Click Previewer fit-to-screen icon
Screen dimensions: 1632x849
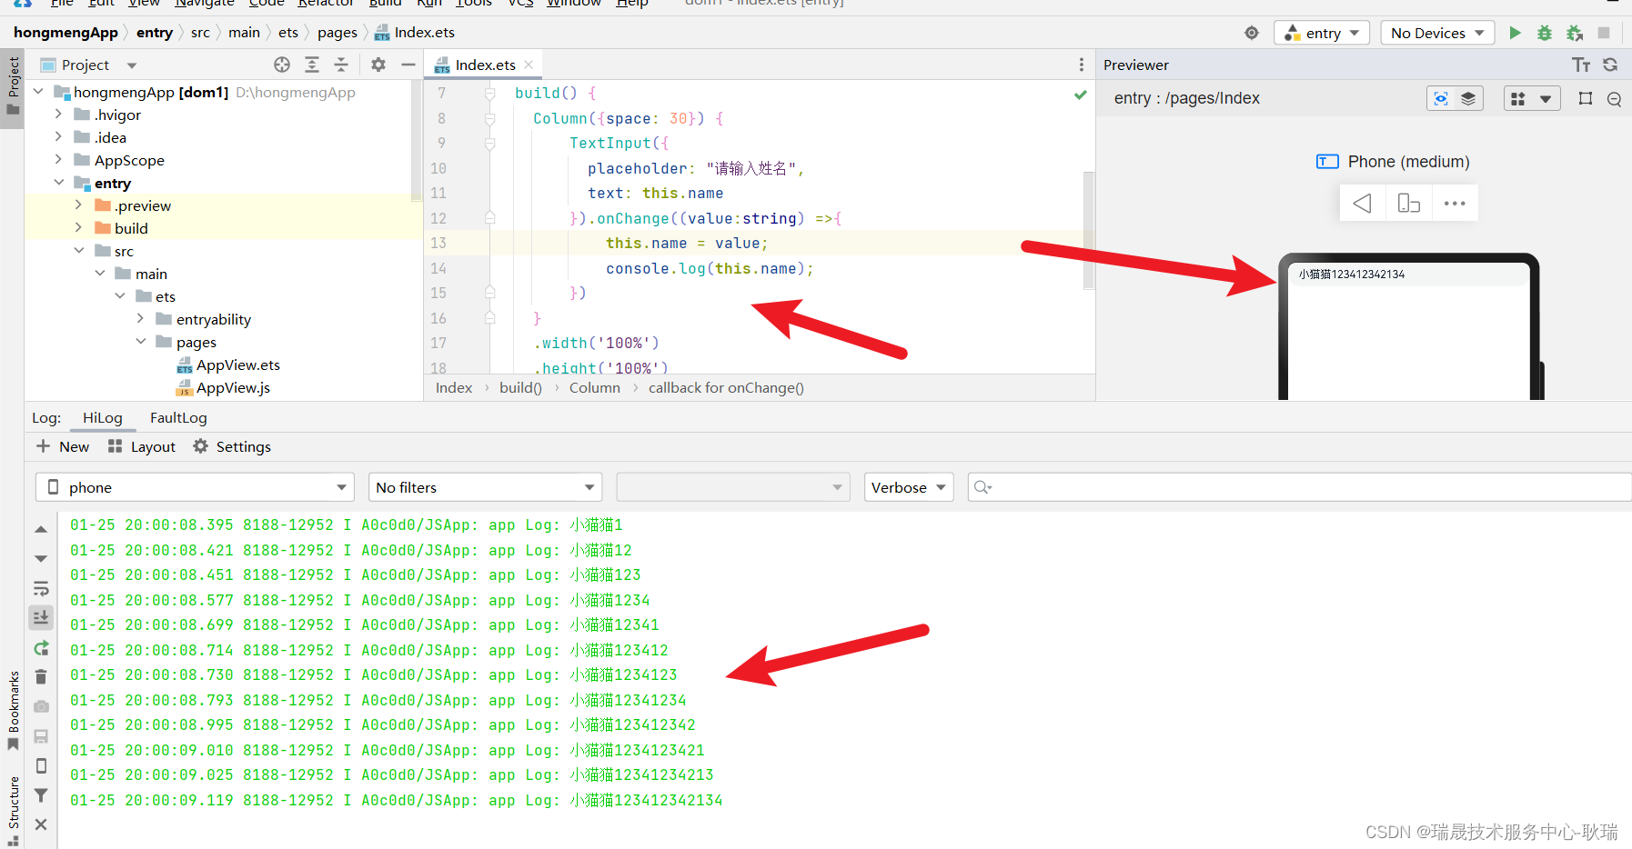point(1586,98)
